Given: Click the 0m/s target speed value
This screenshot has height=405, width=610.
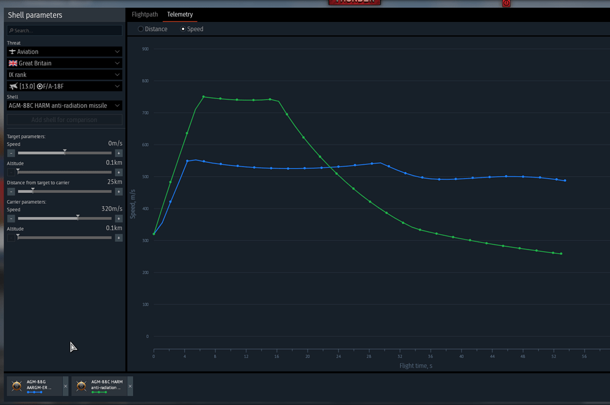Looking at the screenshot, I should [115, 143].
